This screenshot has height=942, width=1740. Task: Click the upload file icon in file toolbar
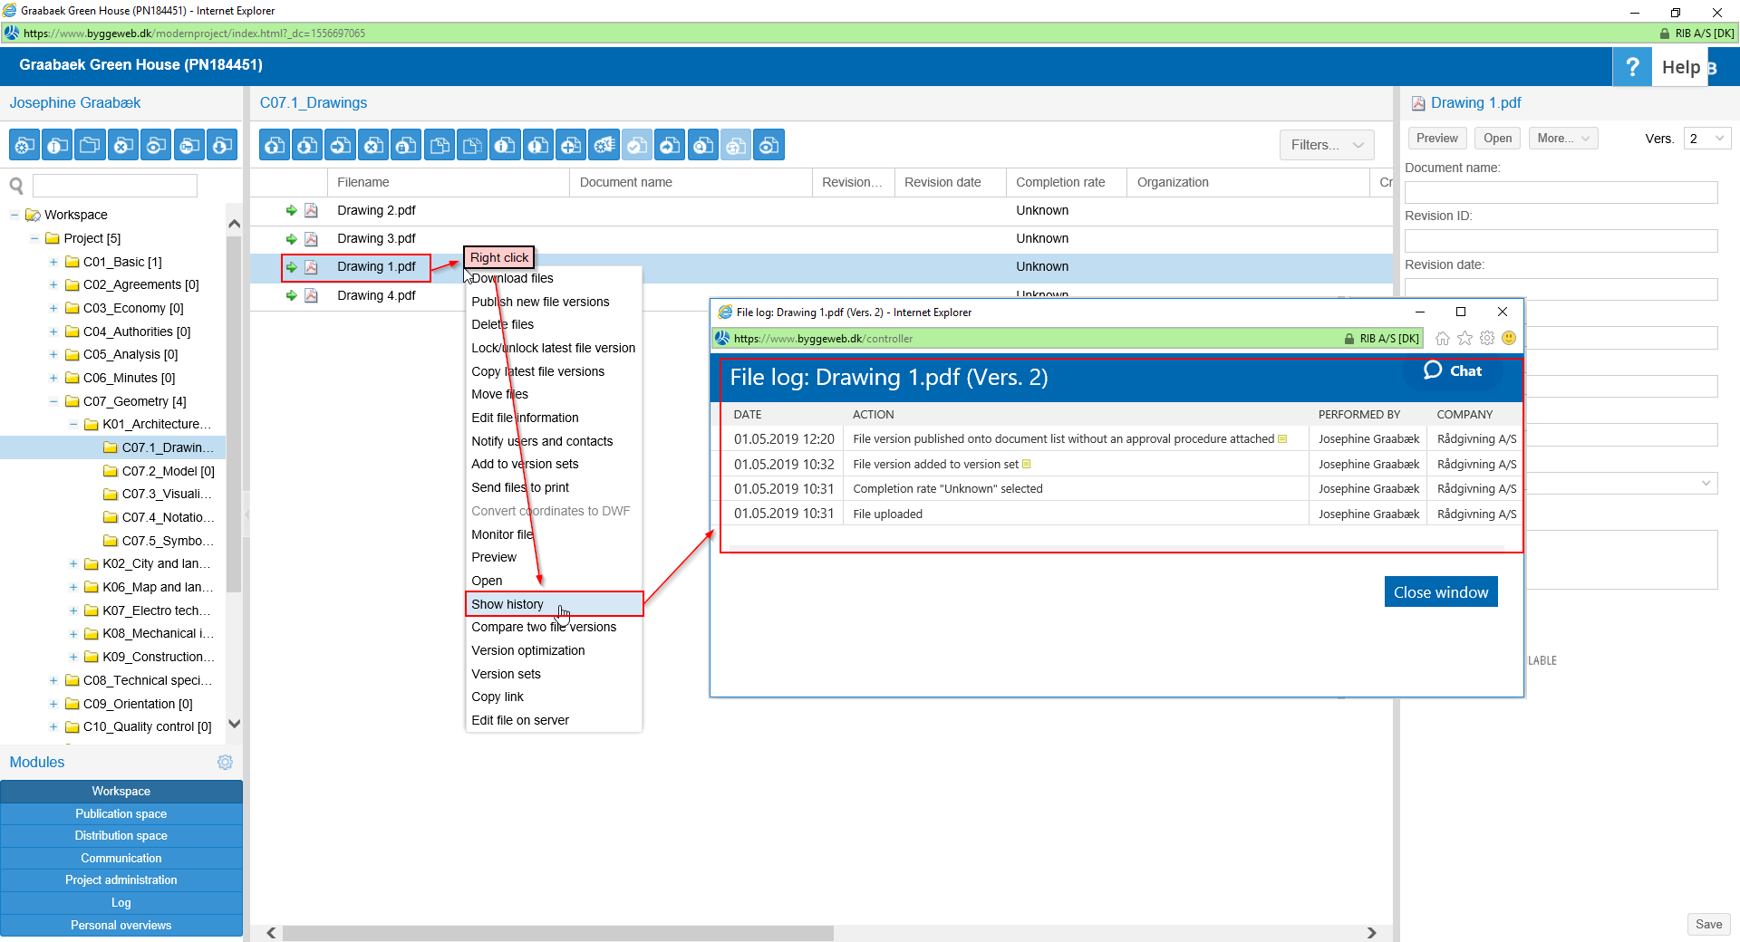[x=275, y=145]
